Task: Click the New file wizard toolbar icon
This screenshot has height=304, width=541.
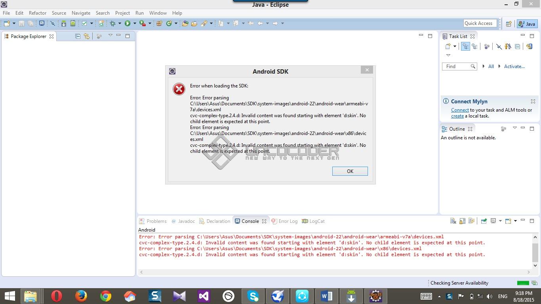Action: pos(7,23)
